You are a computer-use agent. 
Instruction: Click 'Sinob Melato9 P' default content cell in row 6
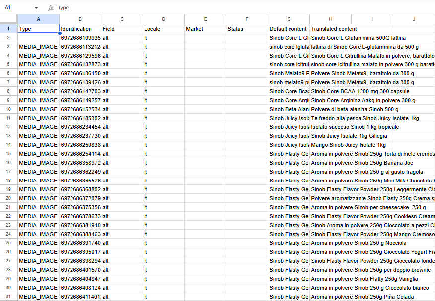[x=289, y=73]
